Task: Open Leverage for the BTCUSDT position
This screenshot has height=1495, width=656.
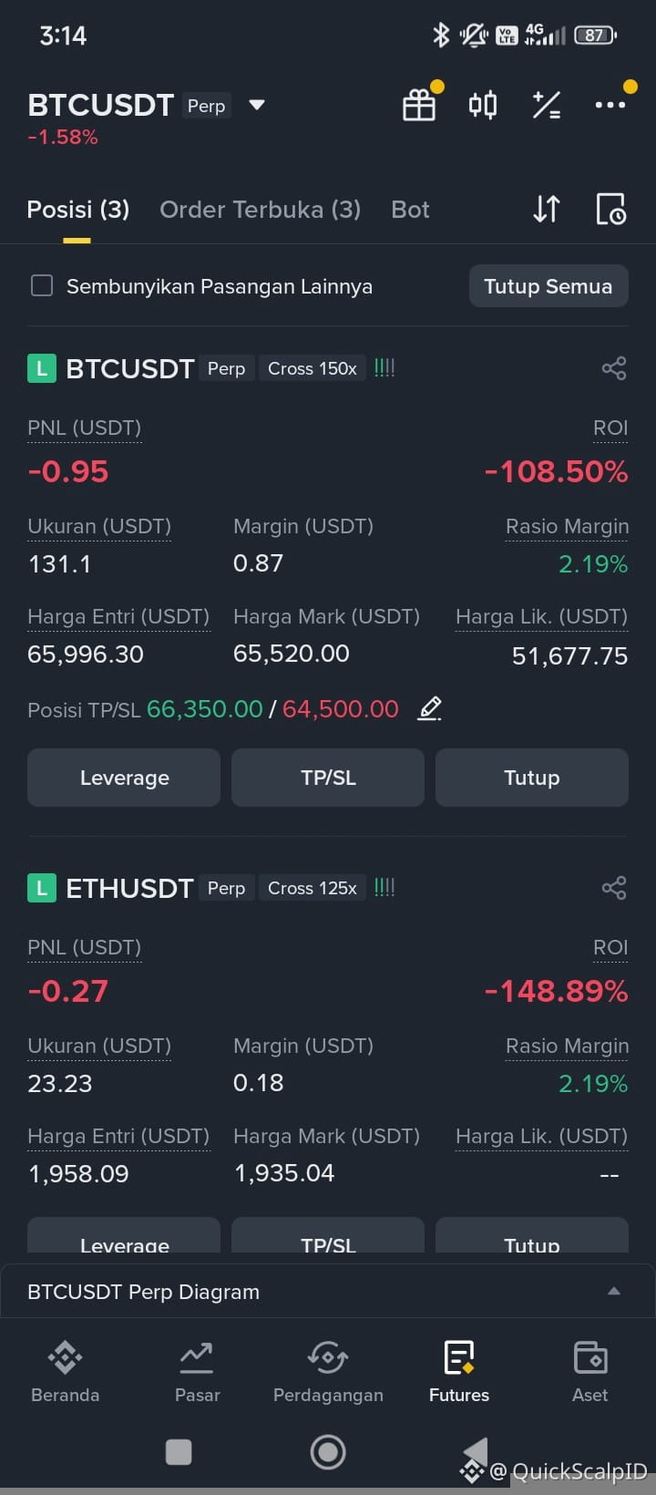Action: point(124,778)
